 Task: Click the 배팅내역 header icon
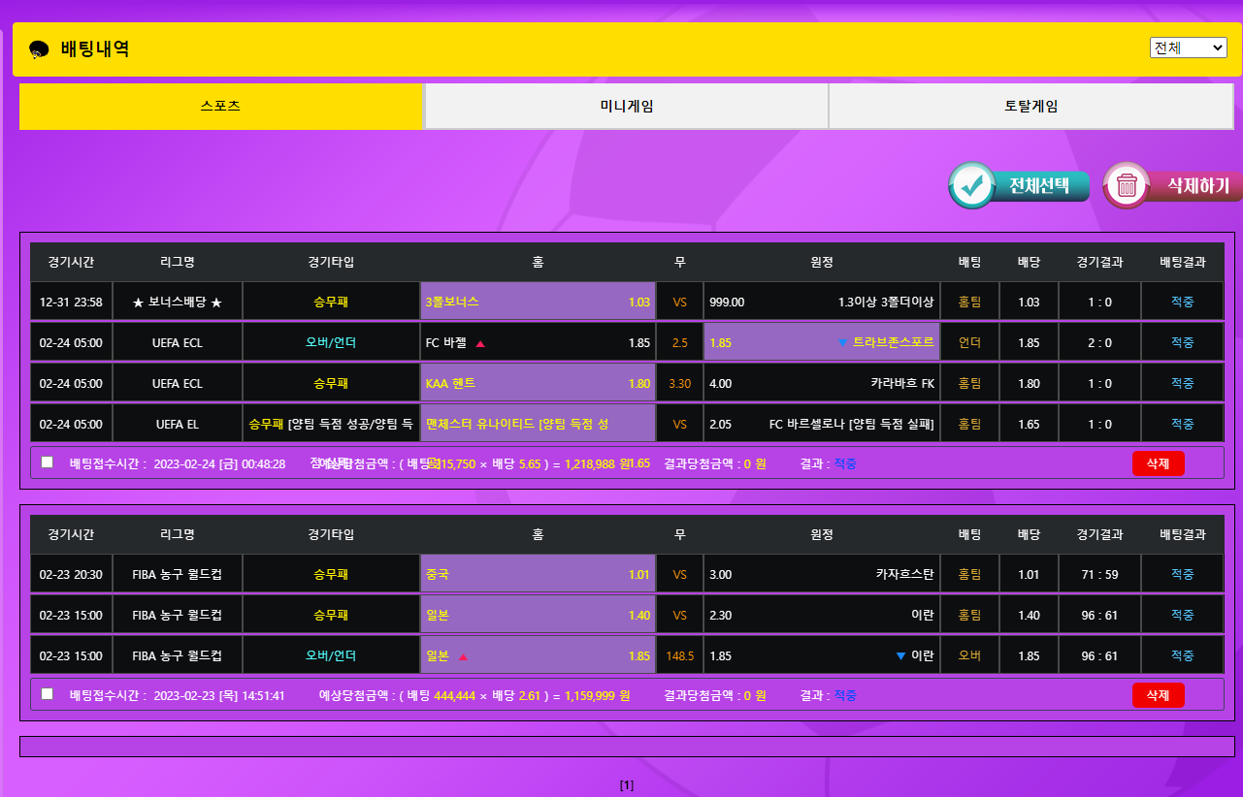click(x=39, y=49)
